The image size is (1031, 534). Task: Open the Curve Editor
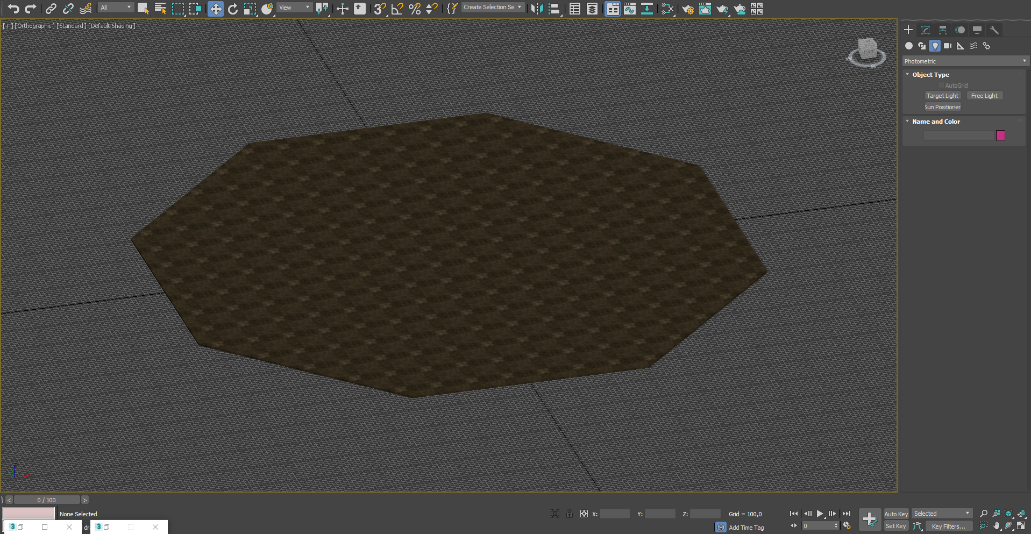coord(629,9)
